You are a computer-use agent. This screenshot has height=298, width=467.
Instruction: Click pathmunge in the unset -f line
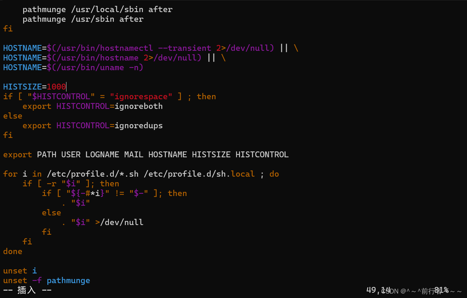(68, 280)
